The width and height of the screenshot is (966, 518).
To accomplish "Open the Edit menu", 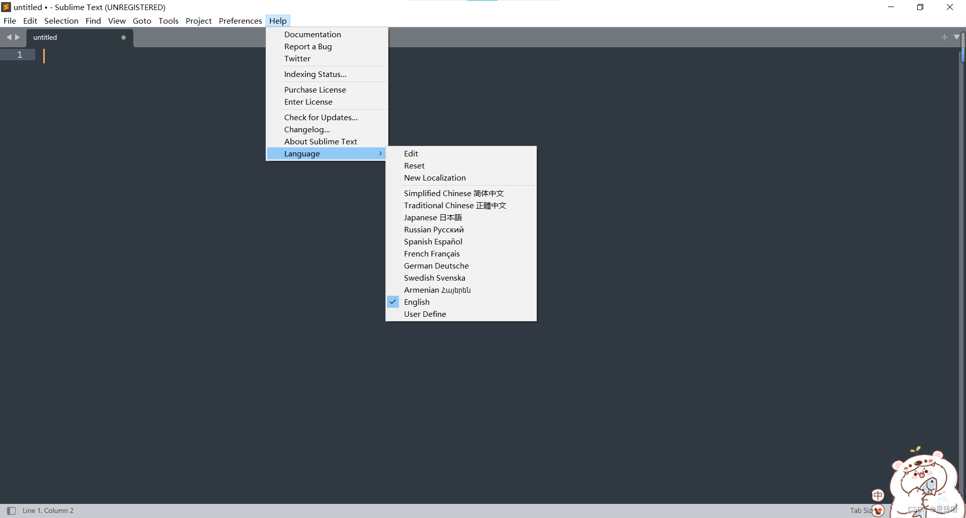I will point(30,21).
